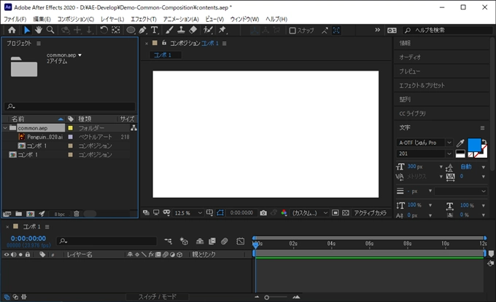Open the コンポジション(C) menu

(x=76, y=19)
